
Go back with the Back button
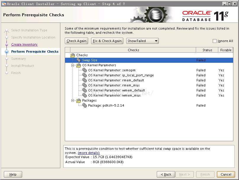point(166,174)
